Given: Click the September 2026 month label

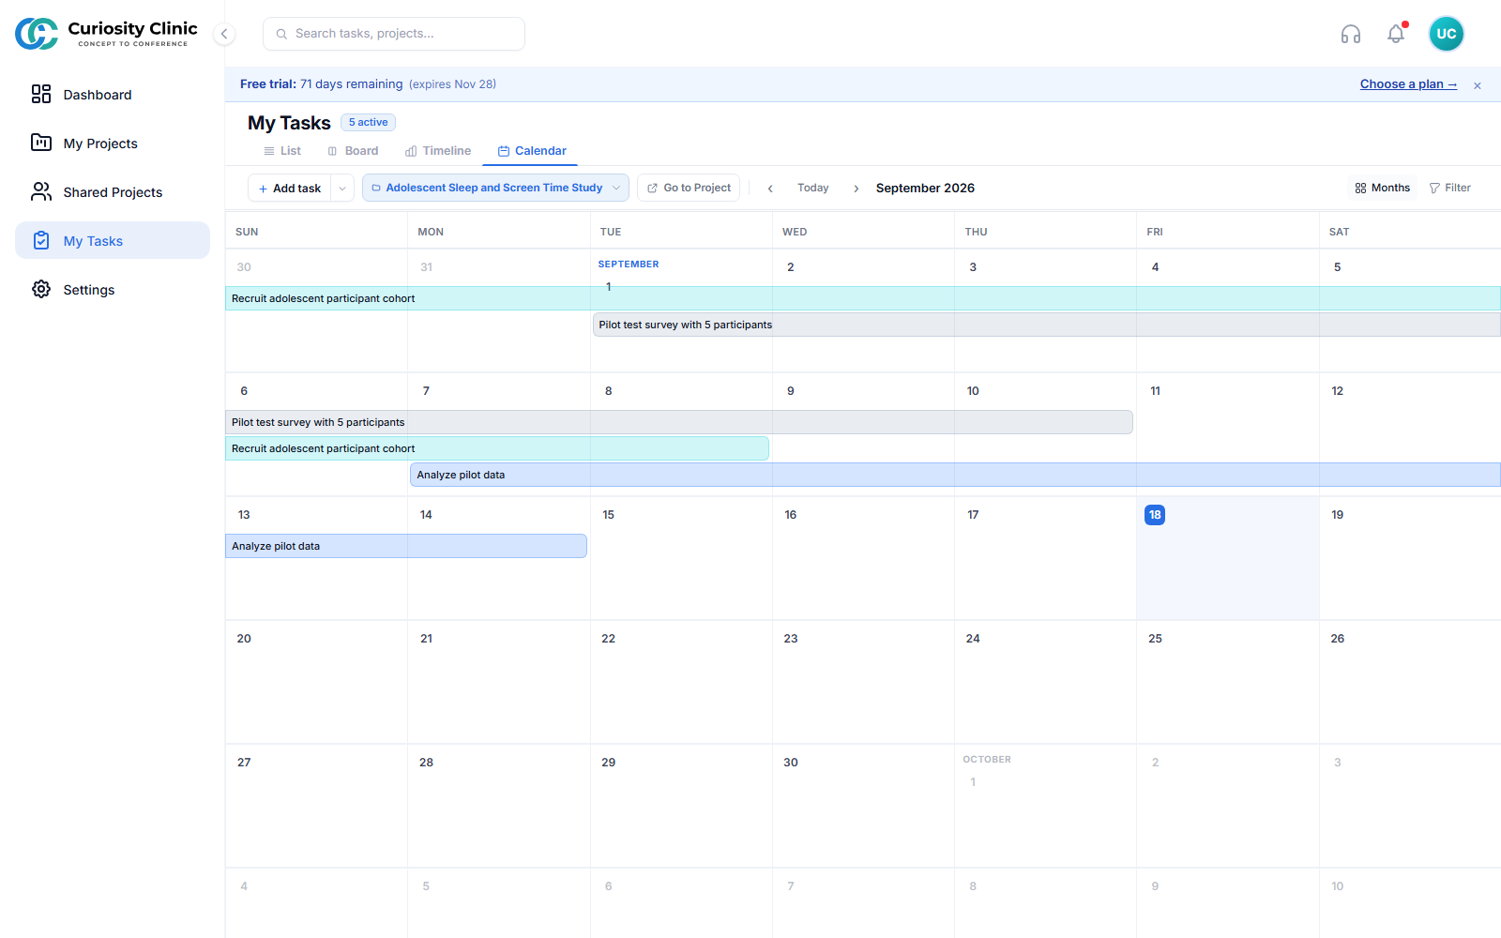Looking at the screenshot, I should [925, 189].
